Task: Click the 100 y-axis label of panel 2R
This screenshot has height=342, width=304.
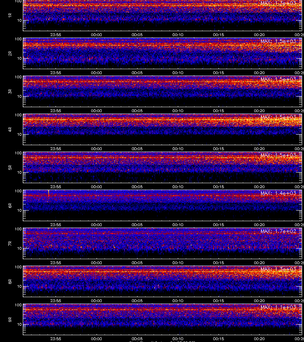Action: click(x=18, y=39)
